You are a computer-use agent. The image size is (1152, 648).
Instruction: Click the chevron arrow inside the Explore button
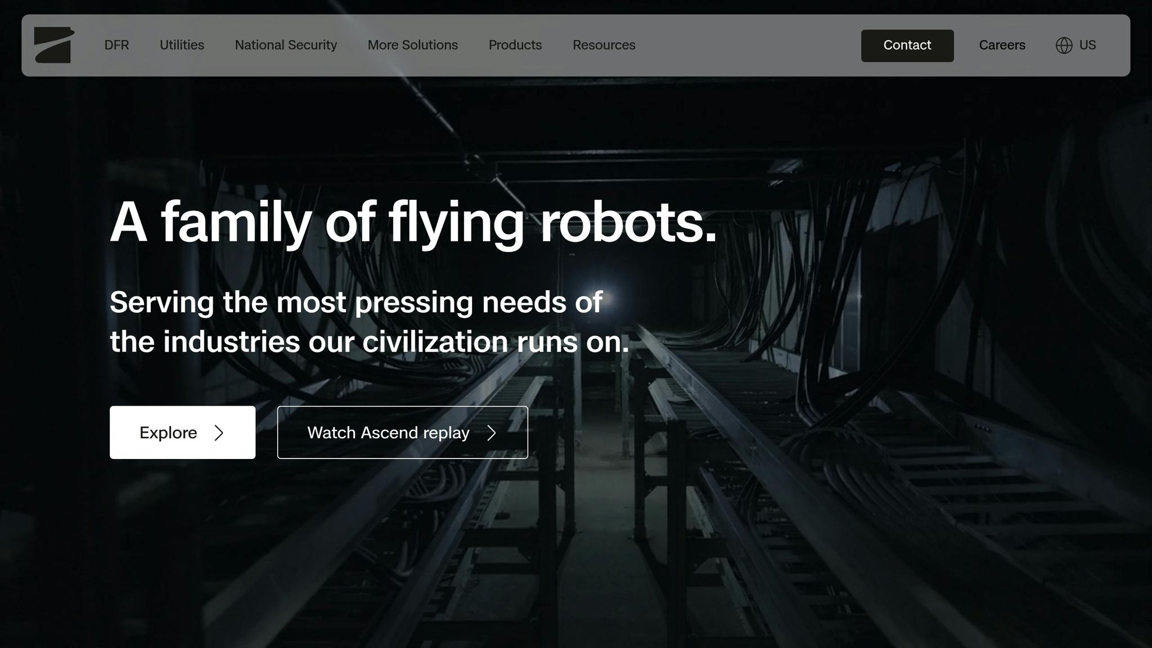point(219,433)
